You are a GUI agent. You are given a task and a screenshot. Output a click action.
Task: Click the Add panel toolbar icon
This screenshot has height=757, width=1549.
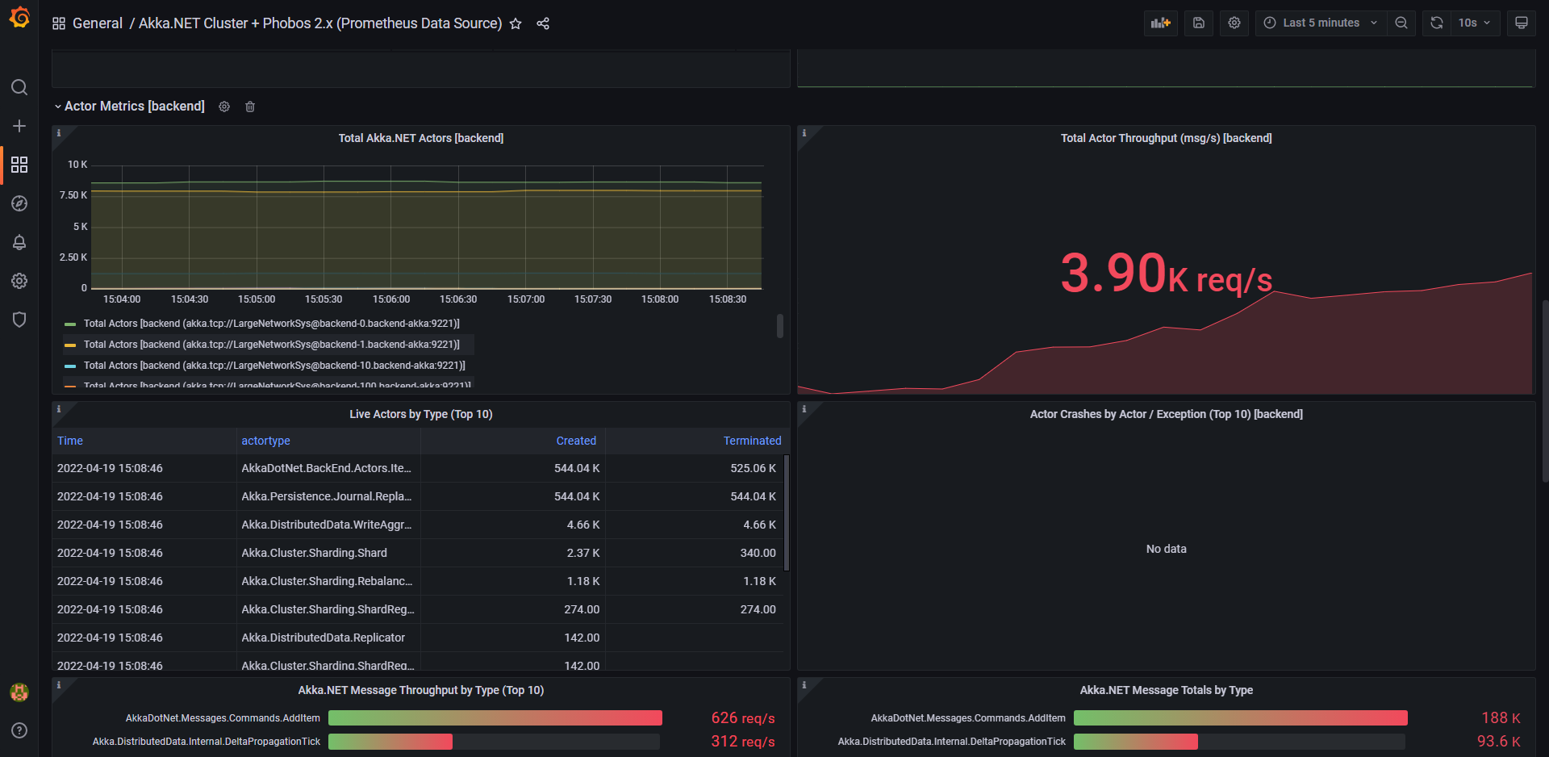[1160, 23]
